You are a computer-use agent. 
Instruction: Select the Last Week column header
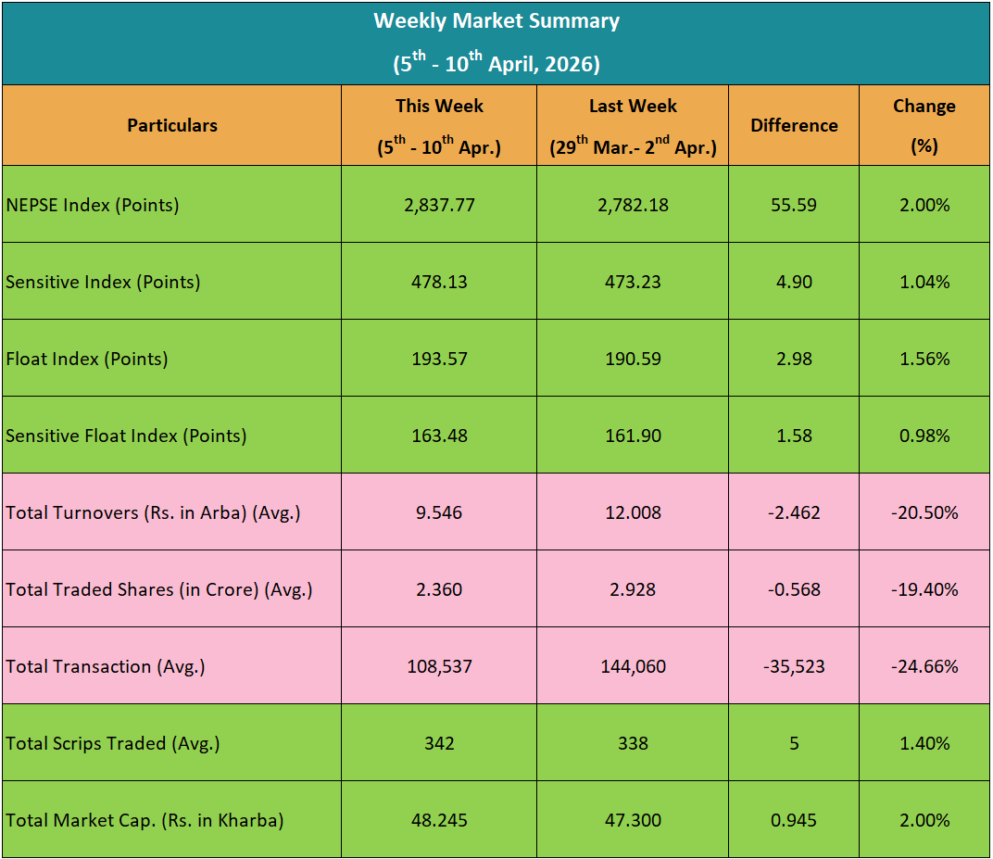coord(633,125)
